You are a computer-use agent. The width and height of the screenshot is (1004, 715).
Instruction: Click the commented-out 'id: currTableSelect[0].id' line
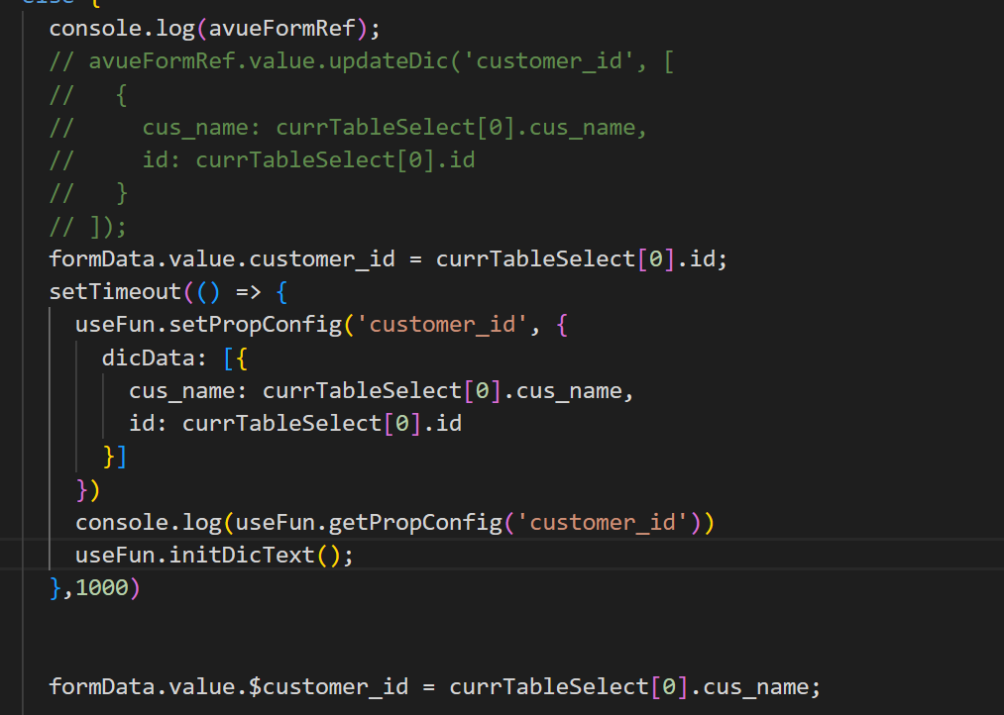pyautogui.click(x=308, y=159)
